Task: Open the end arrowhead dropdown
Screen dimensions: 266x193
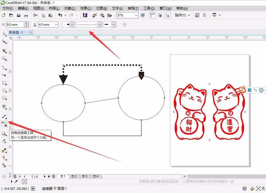Action: point(114,25)
